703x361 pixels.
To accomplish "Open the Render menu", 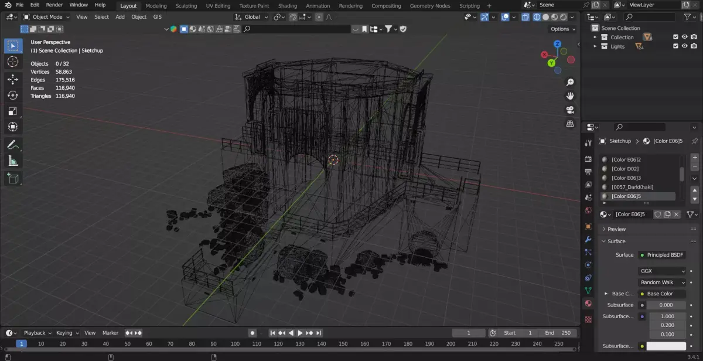I will click(x=54, y=5).
